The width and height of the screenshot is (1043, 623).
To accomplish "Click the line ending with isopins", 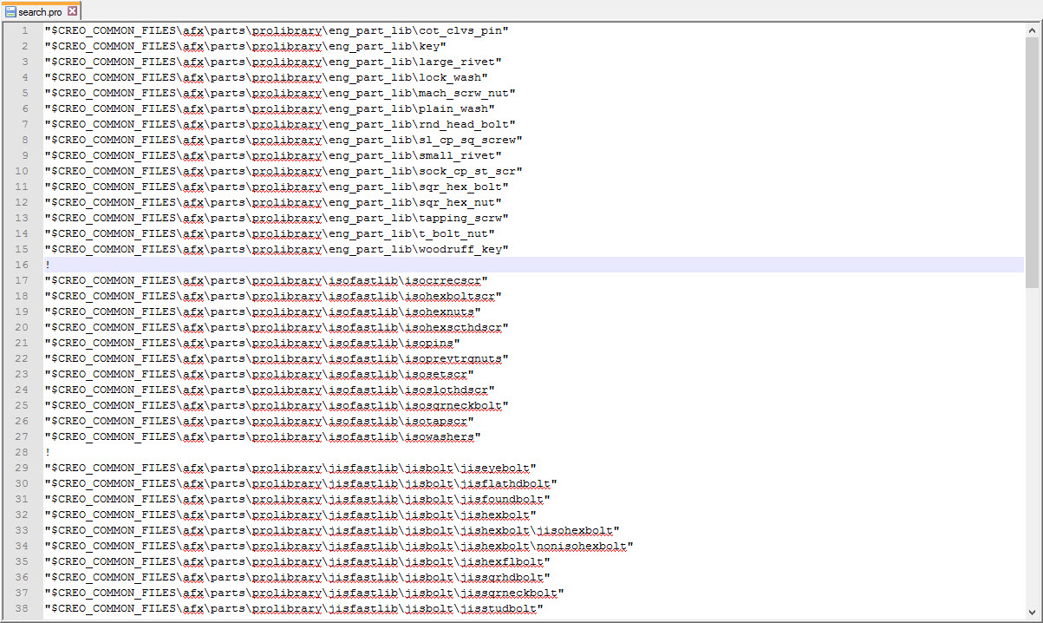I will pos(252,343).
